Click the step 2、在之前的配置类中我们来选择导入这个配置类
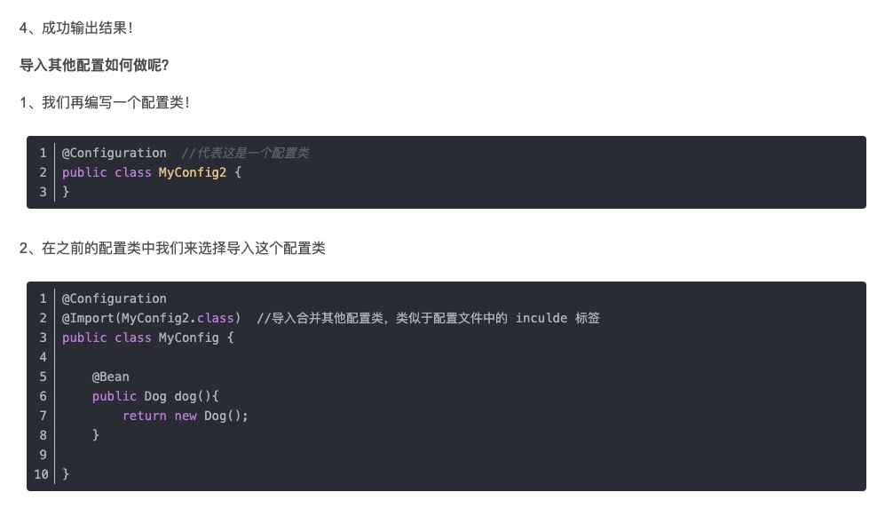885x516 pixels. click(x=172, y=249)
